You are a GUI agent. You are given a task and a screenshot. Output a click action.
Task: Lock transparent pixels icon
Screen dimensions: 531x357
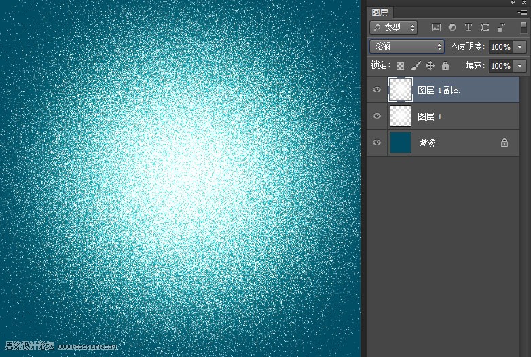(x=400, y=66)
